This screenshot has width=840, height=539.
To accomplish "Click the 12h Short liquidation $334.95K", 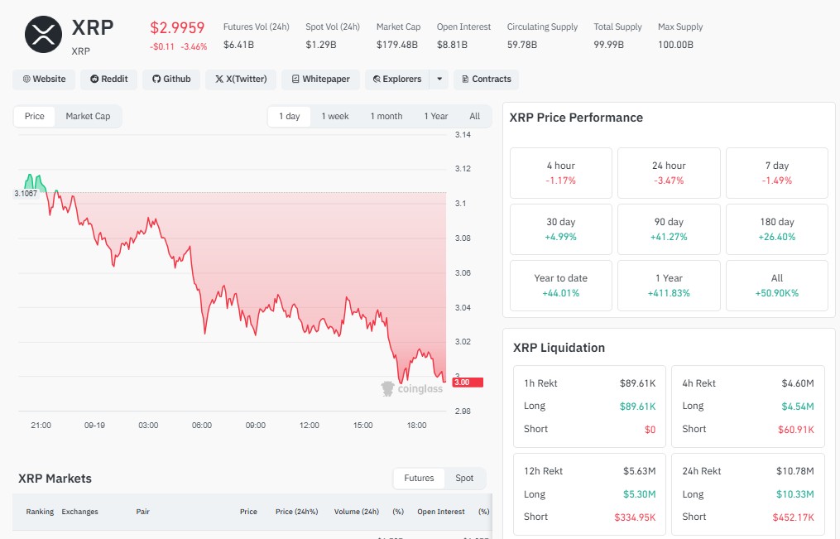I will (635, 517).
